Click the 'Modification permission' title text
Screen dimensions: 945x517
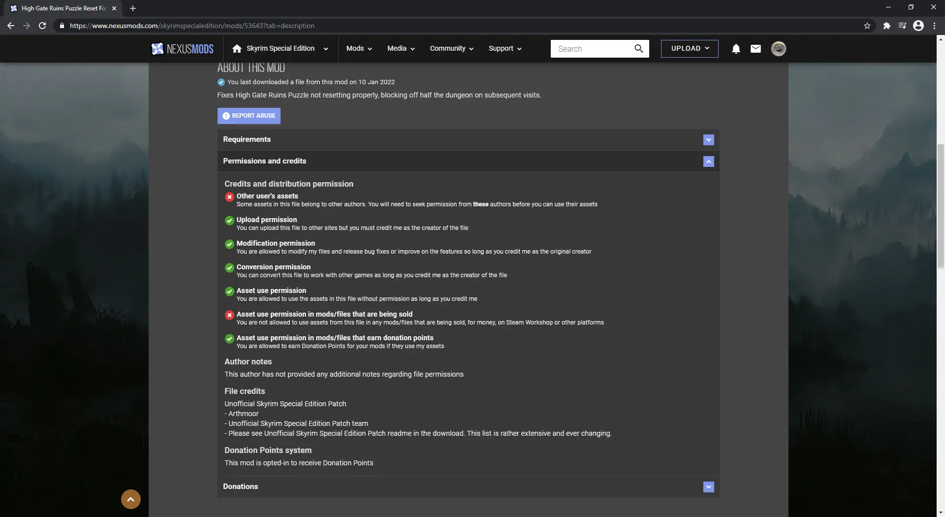(x=276, y=243)
